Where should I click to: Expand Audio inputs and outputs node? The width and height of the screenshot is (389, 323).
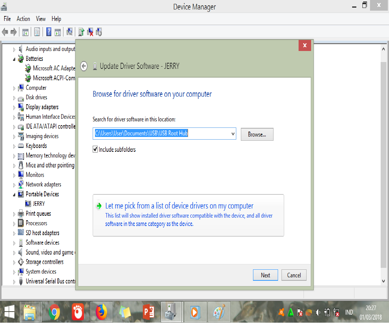pos(14,49)
